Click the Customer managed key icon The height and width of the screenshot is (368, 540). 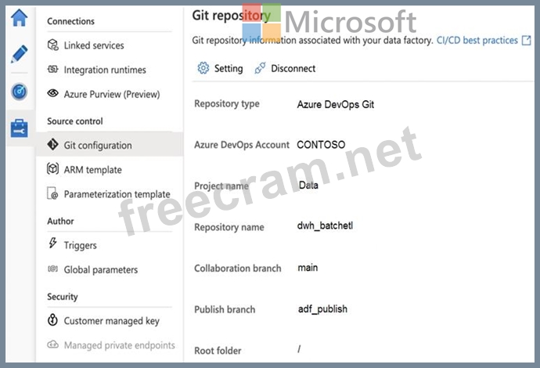click(53, 320)
